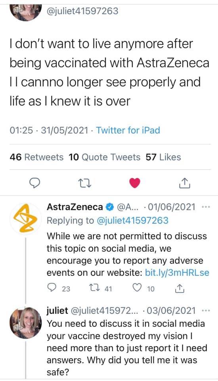Share the main tweet
The image size is (218, 381).
[185, 183]
